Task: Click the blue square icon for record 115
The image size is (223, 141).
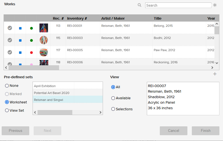Action: pos(20,40)
